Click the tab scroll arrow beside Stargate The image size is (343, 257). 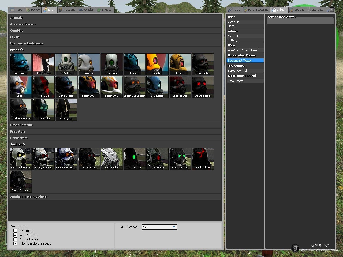pos(332,10)
